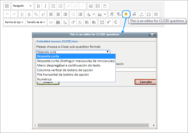Apply underline formatting

[x=22, y=14]
